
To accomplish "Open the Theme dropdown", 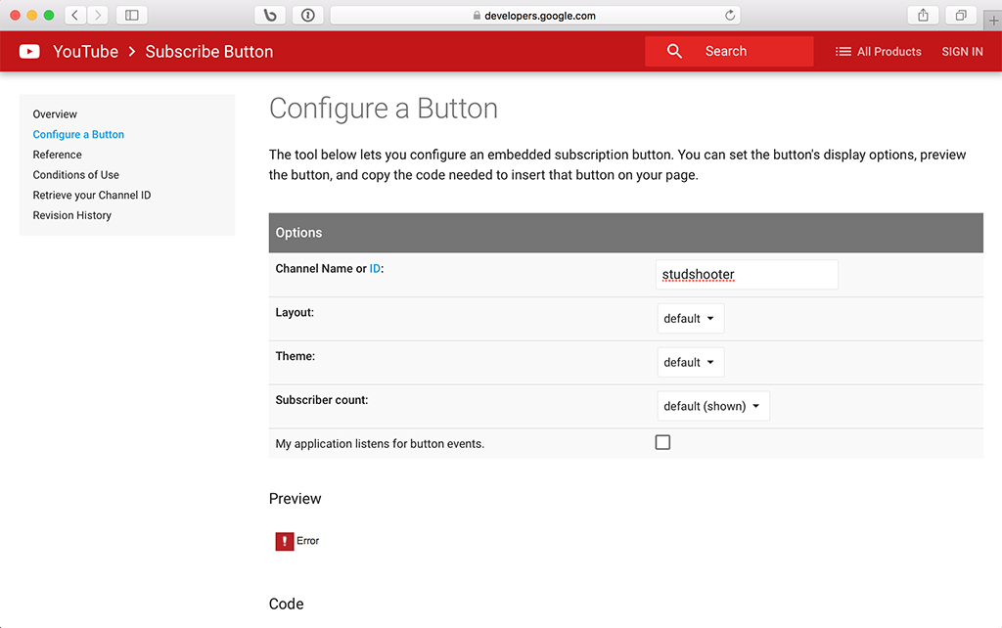I will point(690,363).
